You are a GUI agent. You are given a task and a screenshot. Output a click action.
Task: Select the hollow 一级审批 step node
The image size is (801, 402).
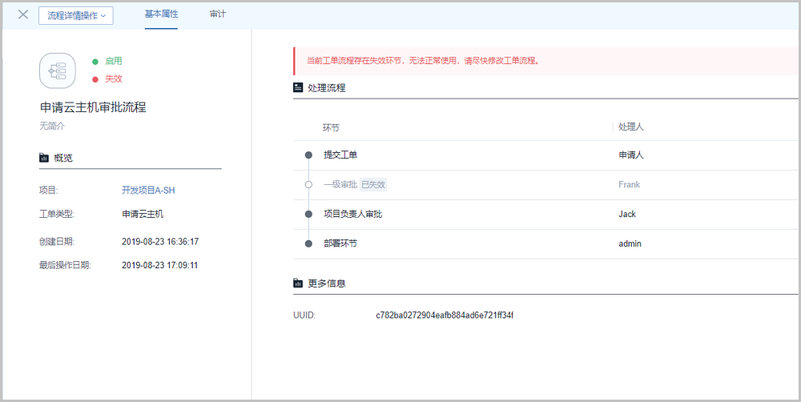(308, 185)
